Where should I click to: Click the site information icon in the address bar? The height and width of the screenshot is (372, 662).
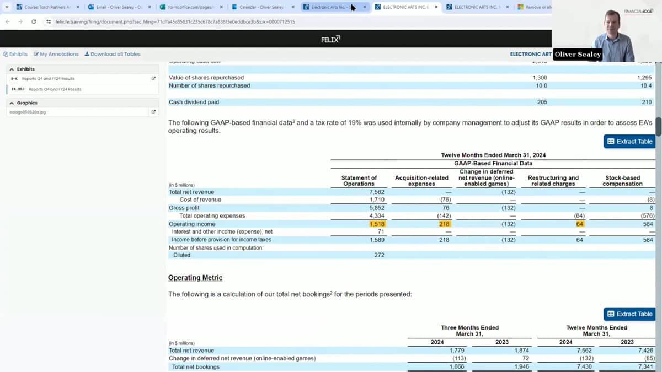[49, 21]
